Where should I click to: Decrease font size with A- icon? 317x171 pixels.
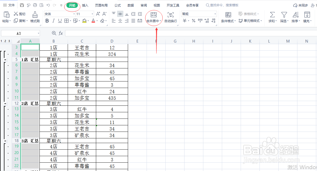105,14
